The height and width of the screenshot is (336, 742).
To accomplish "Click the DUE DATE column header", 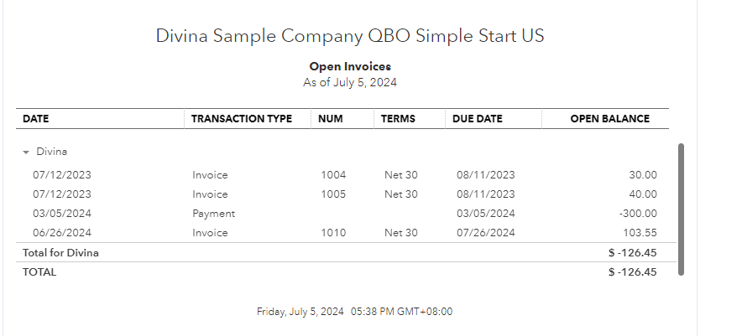I will click(x=478, y=119).
